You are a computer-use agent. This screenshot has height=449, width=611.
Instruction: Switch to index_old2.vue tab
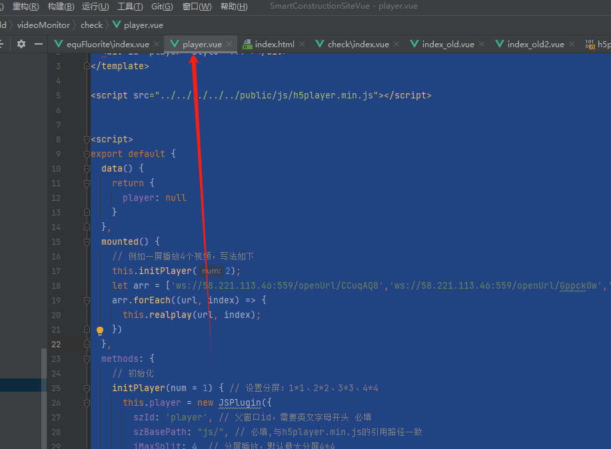(x=536, y=45)
